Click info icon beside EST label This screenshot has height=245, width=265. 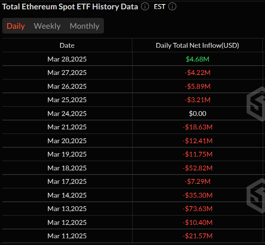point(172,7)
